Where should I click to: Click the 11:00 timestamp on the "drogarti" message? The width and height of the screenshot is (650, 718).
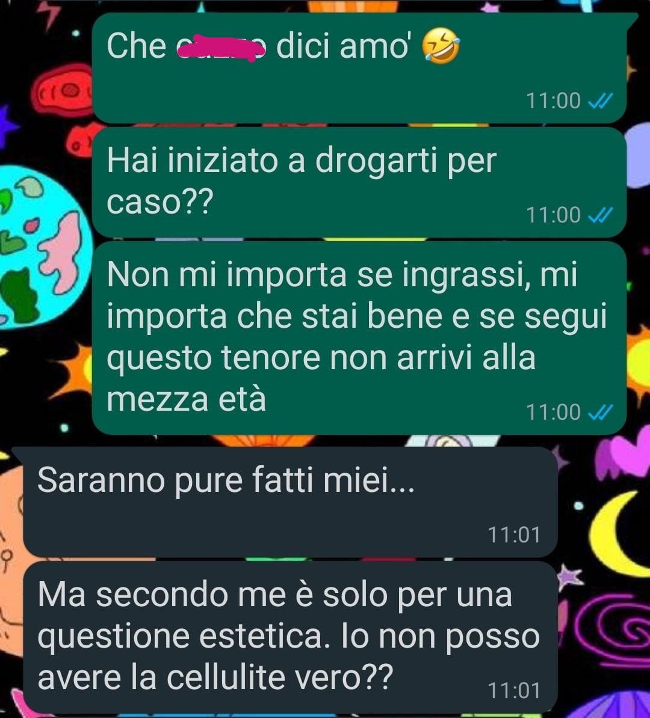coord(553,215)
